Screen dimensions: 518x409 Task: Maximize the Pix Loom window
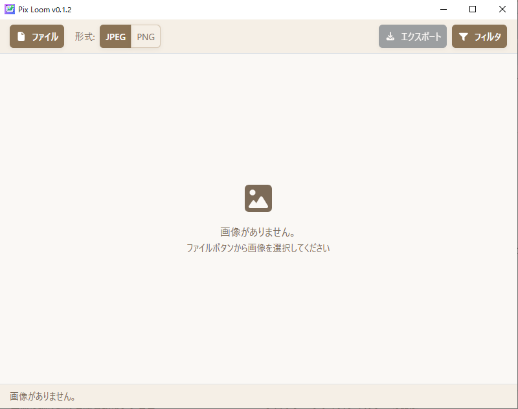coord(473,10)
